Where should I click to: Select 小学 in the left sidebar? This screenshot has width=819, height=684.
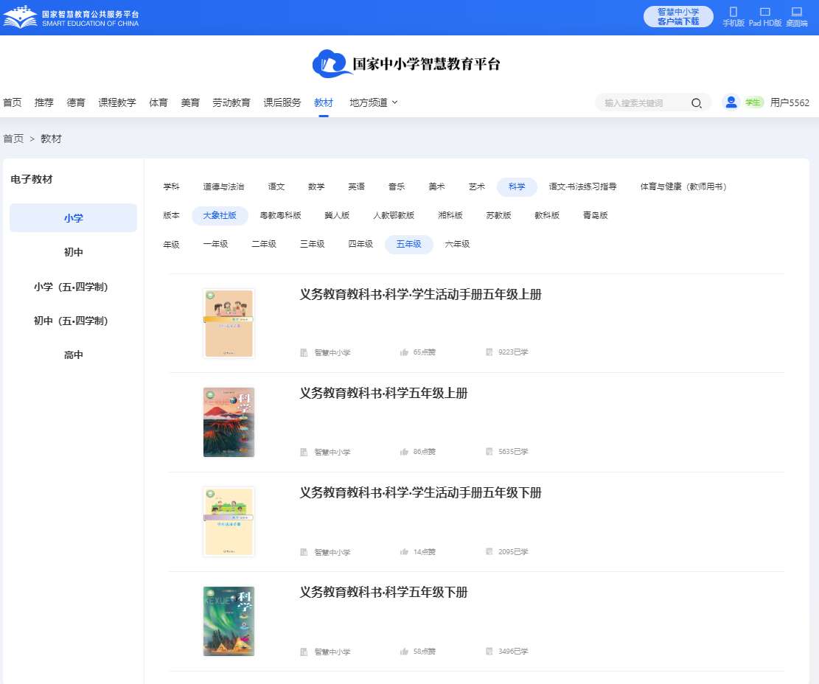click(73, 217)
